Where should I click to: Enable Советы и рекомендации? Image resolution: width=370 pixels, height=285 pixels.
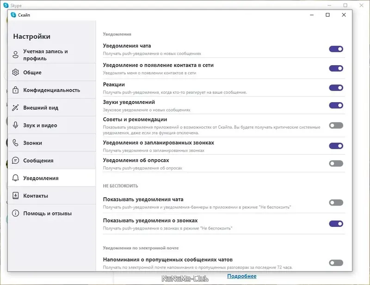coord(337,124)
